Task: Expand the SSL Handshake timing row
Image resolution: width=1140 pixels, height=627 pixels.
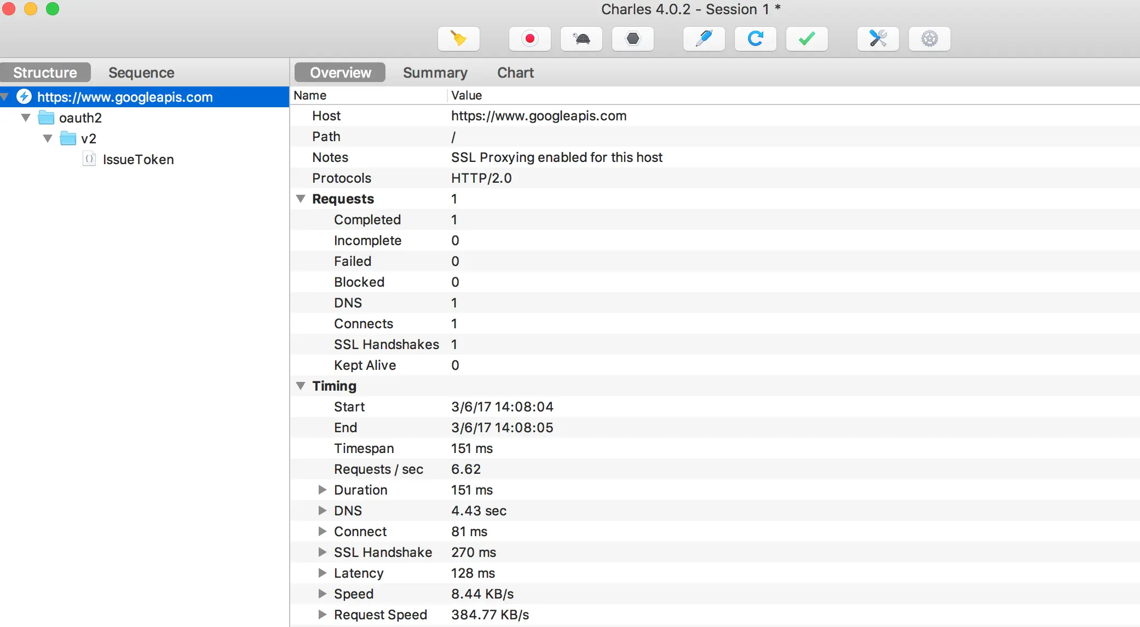Action: click(x=323, y=552)
